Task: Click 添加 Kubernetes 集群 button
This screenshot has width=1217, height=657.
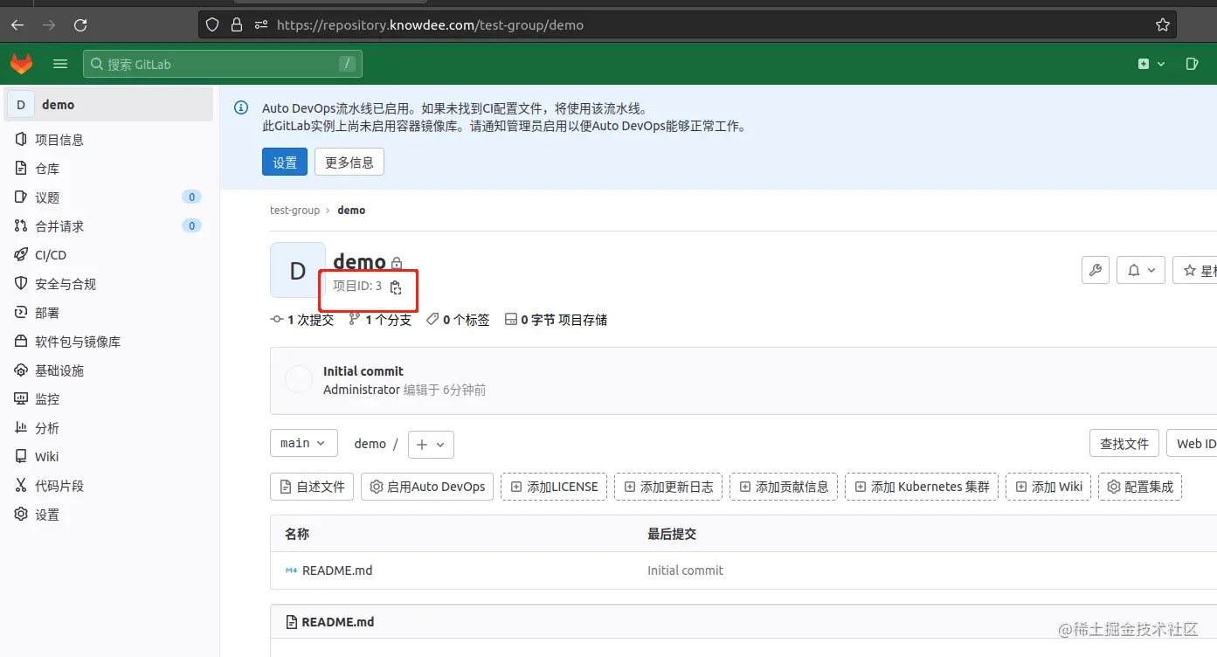Action: [x=922, y=487]
